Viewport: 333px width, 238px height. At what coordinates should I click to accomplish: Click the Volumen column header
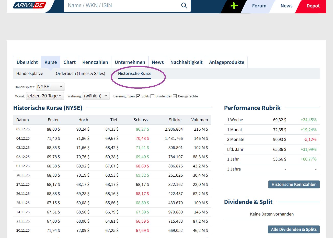click(x=200, y=120)
